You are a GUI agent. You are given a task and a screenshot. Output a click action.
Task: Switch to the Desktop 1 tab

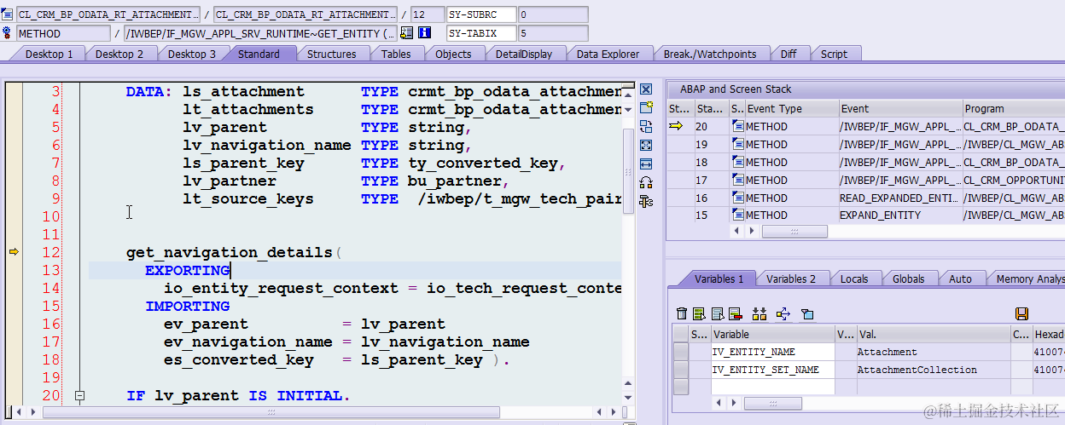point(49,54)
